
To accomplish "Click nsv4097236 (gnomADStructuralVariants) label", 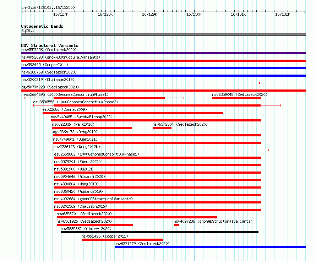I will tap(213, 221).
